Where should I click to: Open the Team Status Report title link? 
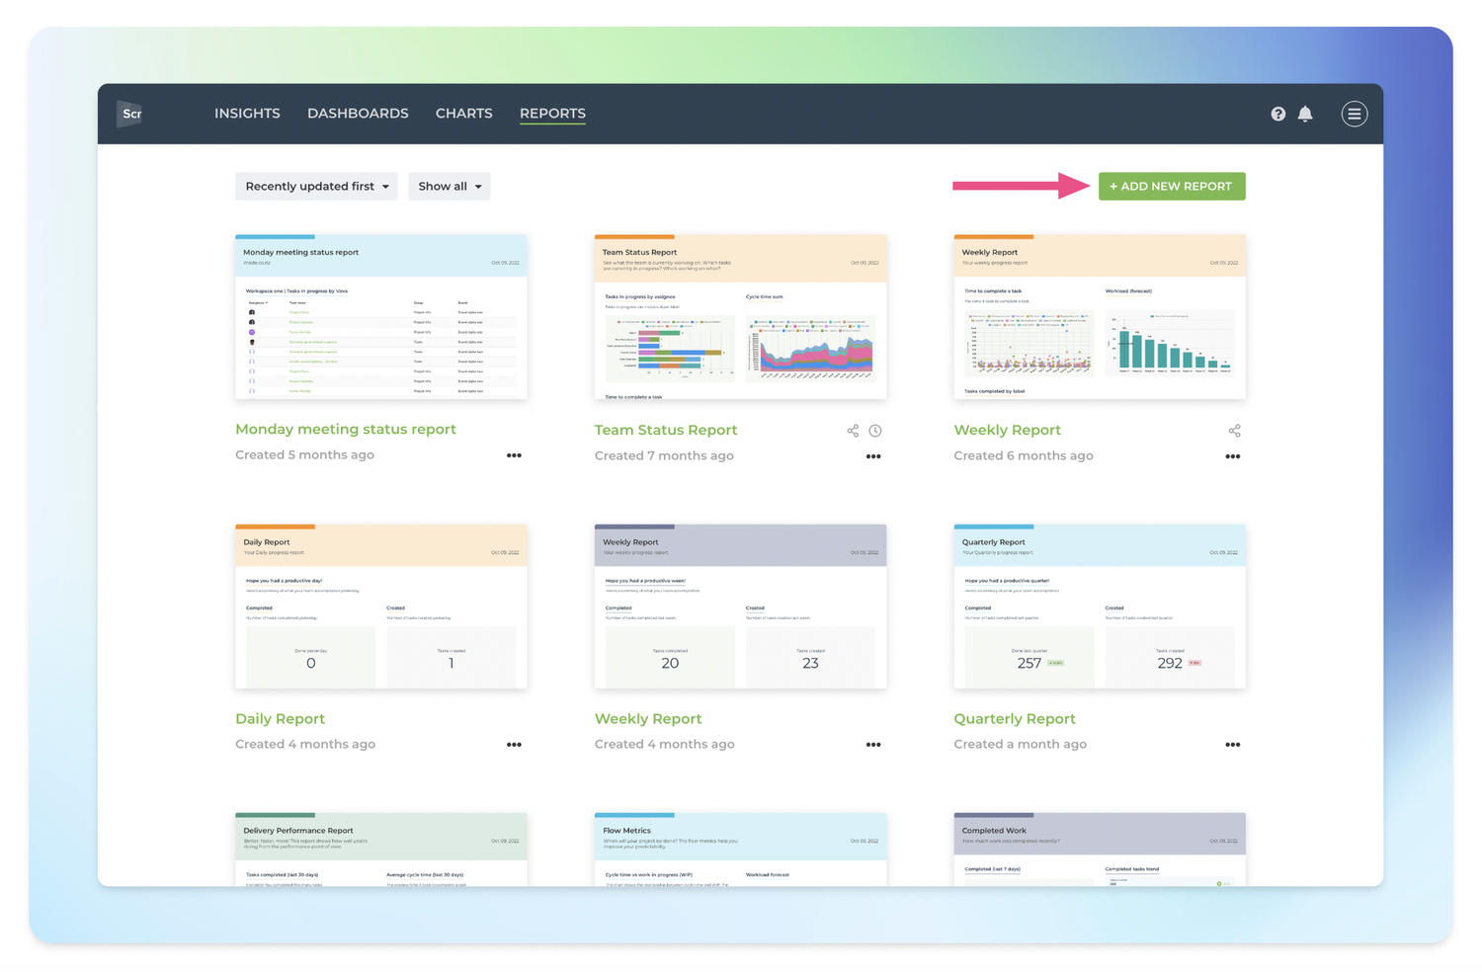(x=666, y=430)
